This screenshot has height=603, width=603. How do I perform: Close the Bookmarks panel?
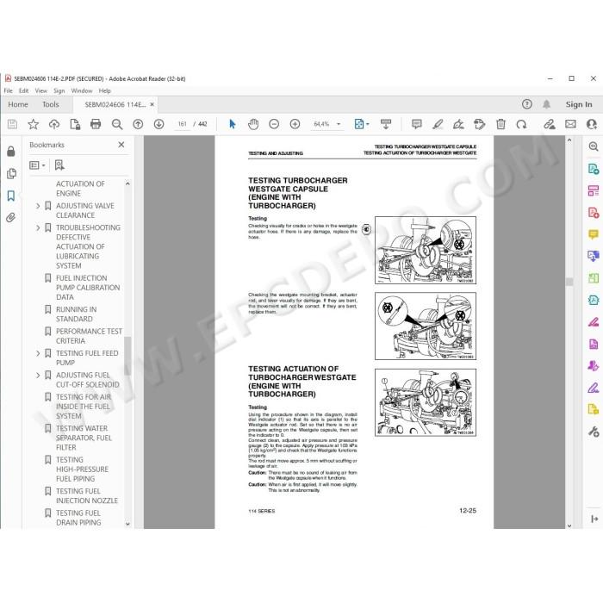pos(121,145)
